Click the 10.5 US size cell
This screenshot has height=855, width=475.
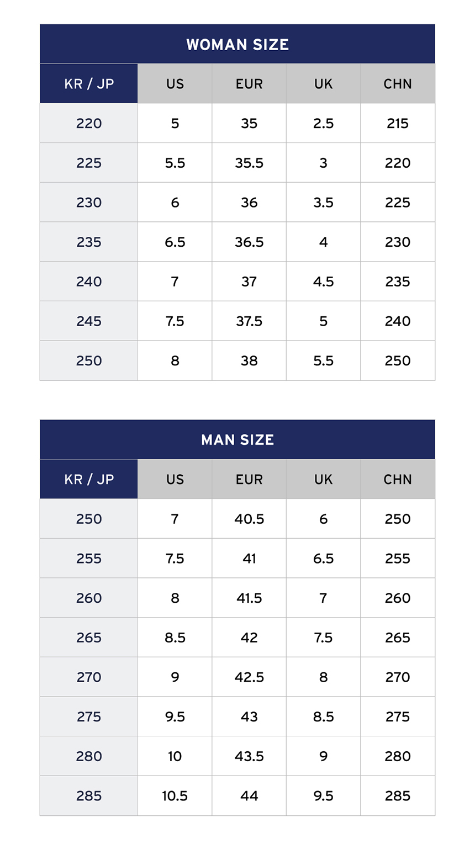tap(175, 795)
